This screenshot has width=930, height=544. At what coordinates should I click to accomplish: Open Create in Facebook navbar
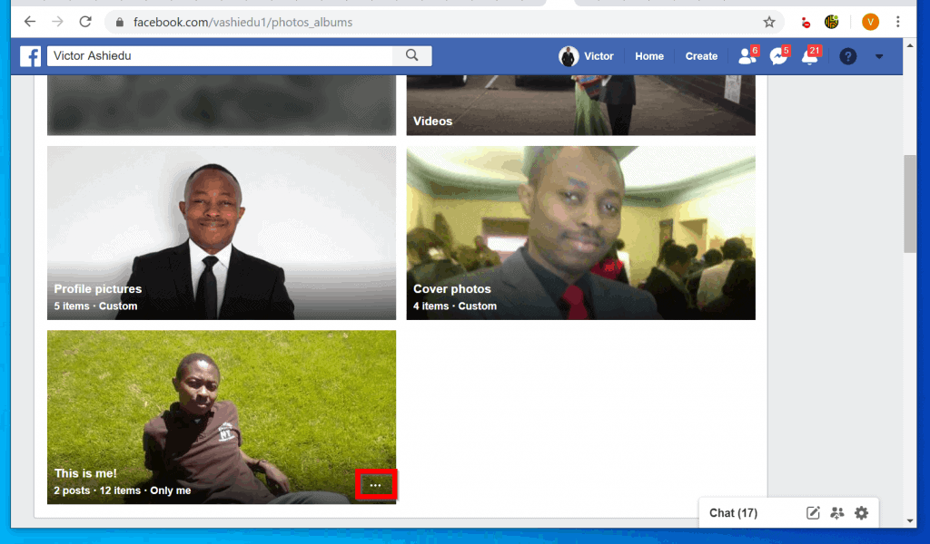click(x=701, y=56)
